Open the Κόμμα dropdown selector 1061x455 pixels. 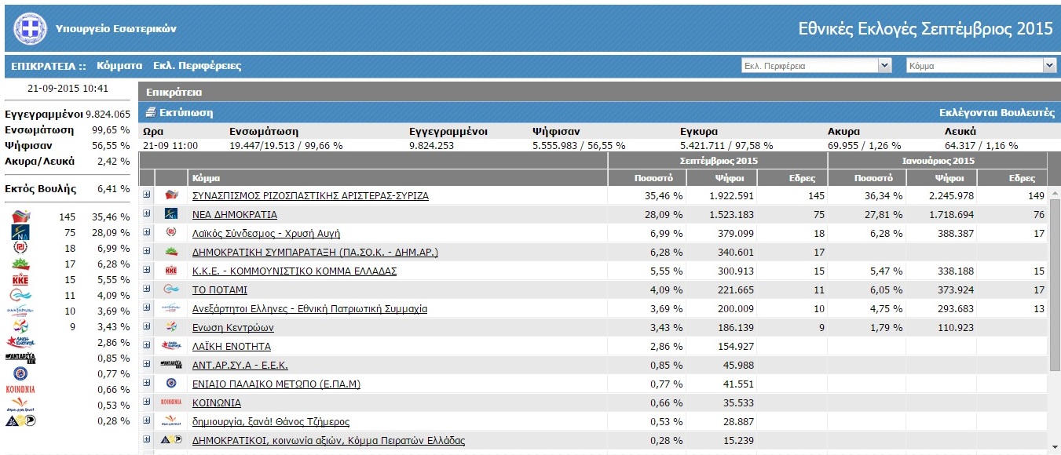click(981, 66)
